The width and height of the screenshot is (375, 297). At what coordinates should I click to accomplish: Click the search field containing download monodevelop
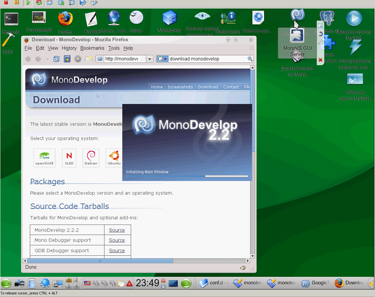pyautogui.click(x=208, y=59)
